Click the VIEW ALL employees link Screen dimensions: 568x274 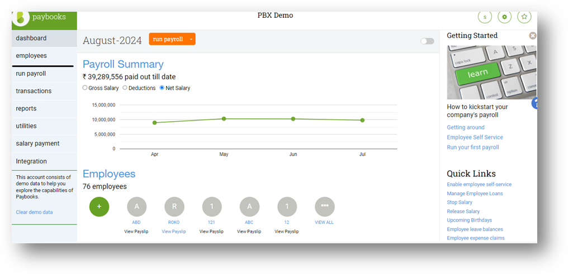pos(324,222)
